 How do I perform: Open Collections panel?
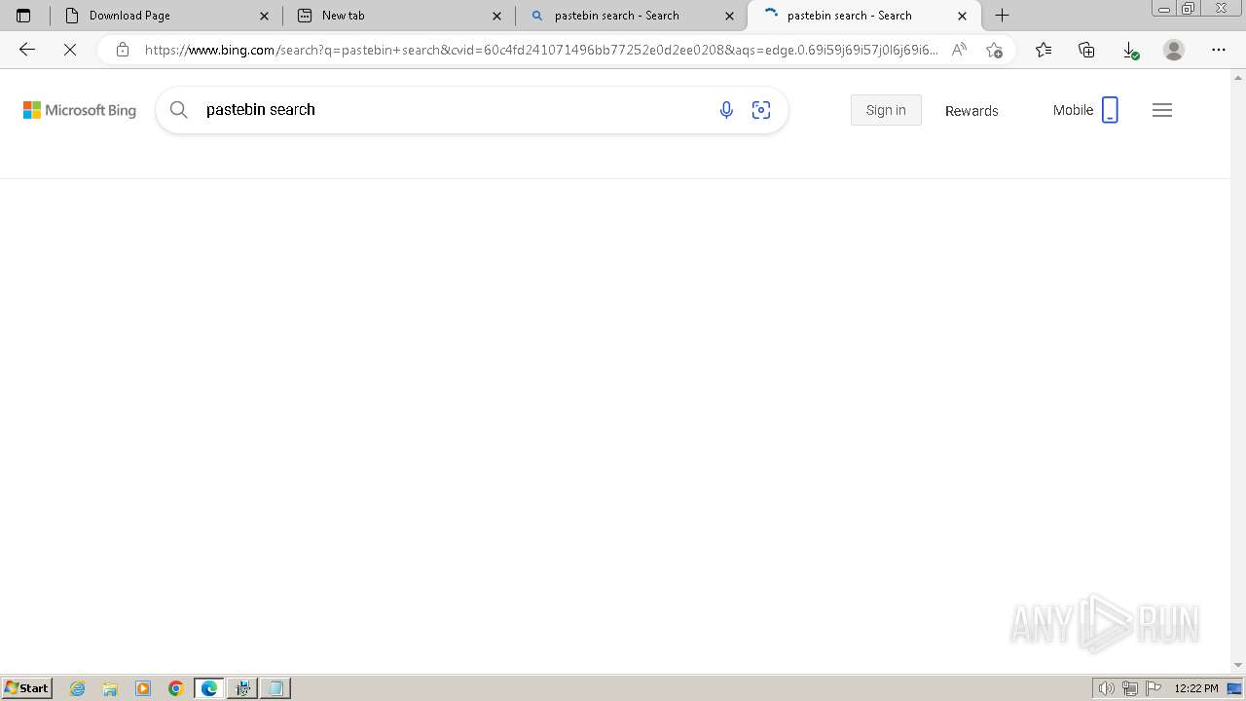coord(1086,50)
